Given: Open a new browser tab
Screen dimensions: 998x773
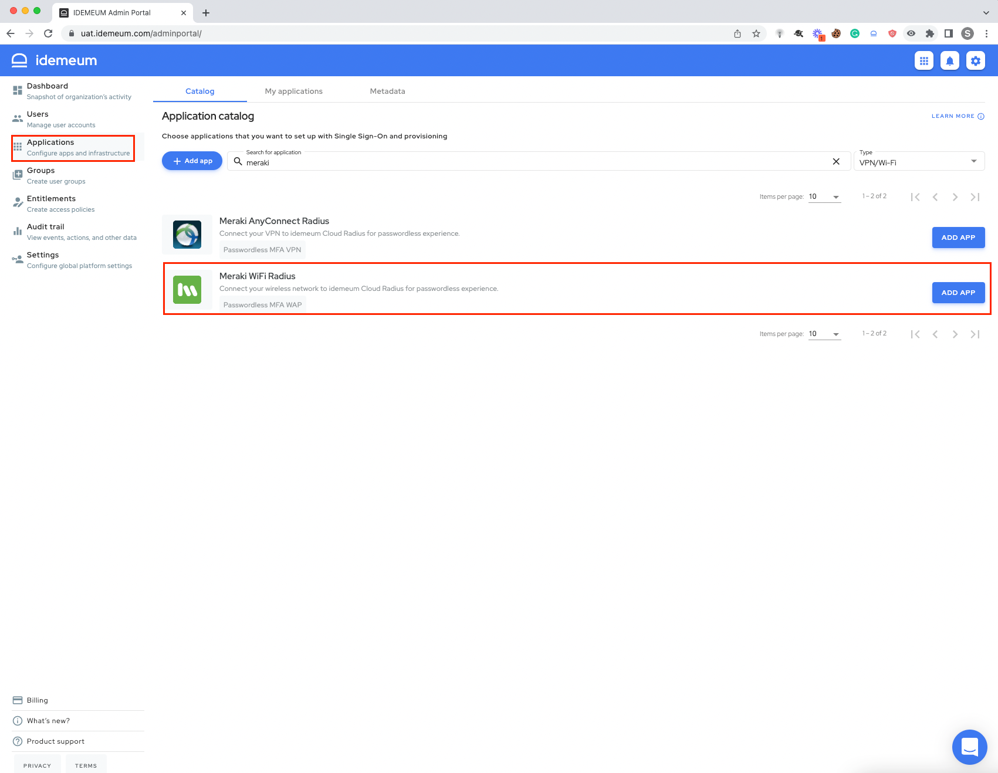Looking at the screenshot, I should click(x=206, y=12).
